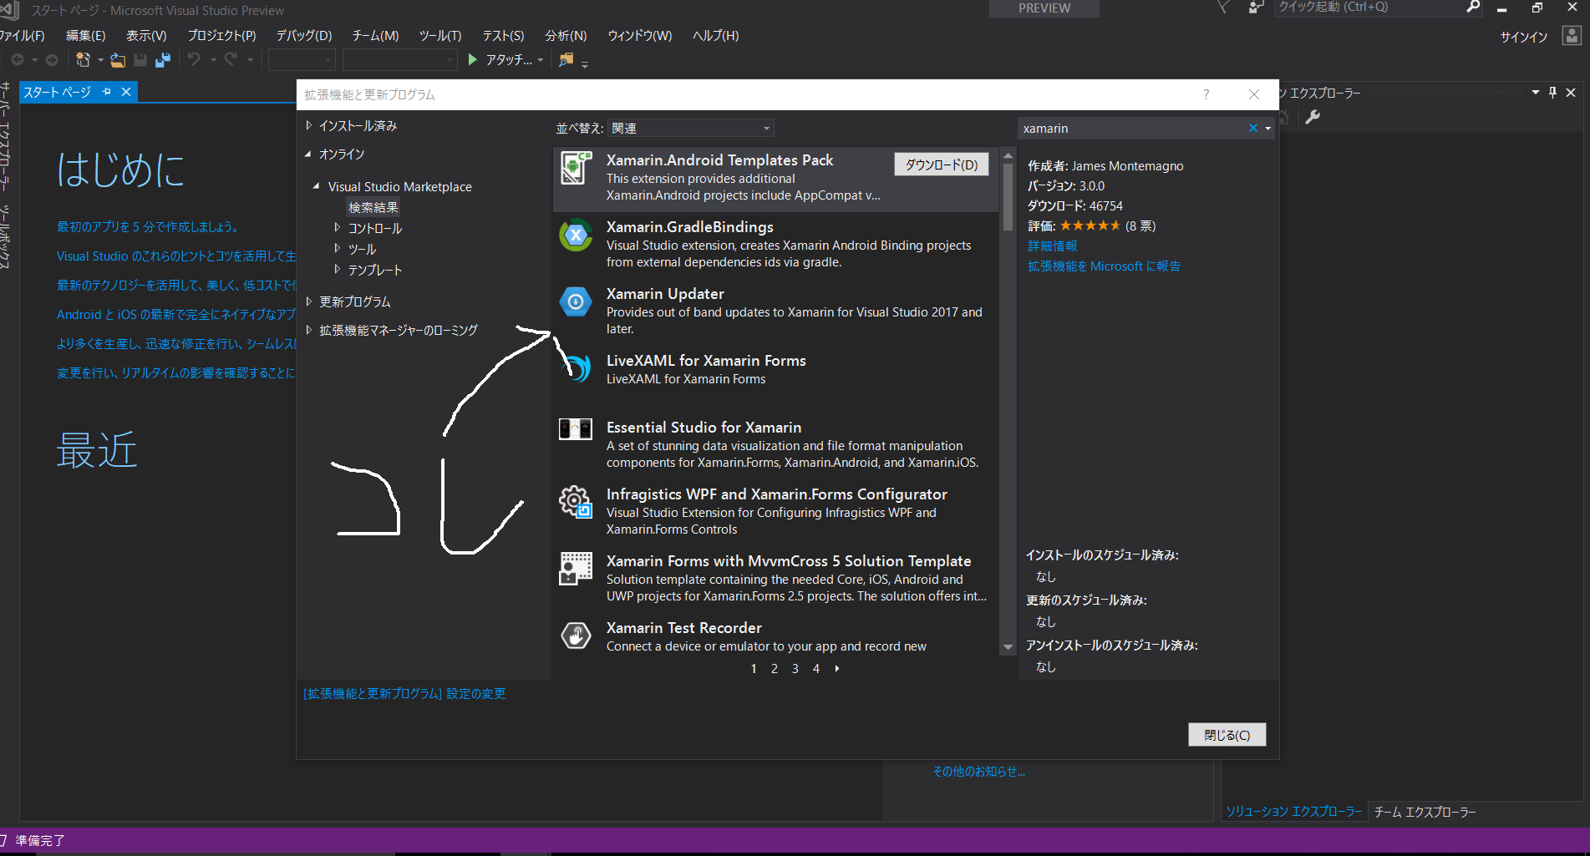Click the Save All toolbar icon
The image size is (1590, 856).
click(162, 59)
